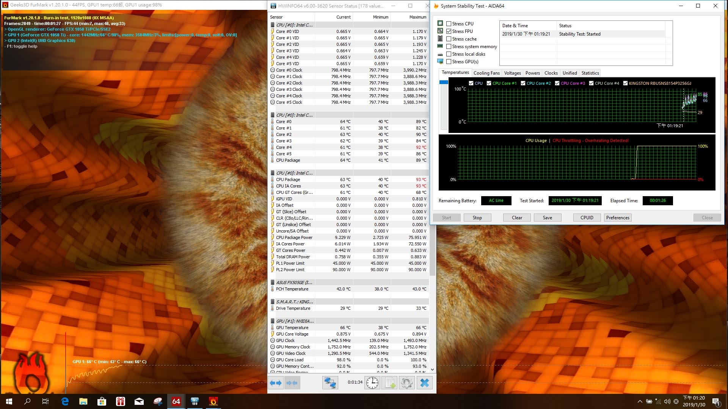Open red gift box taskbar app

[121, 401]
